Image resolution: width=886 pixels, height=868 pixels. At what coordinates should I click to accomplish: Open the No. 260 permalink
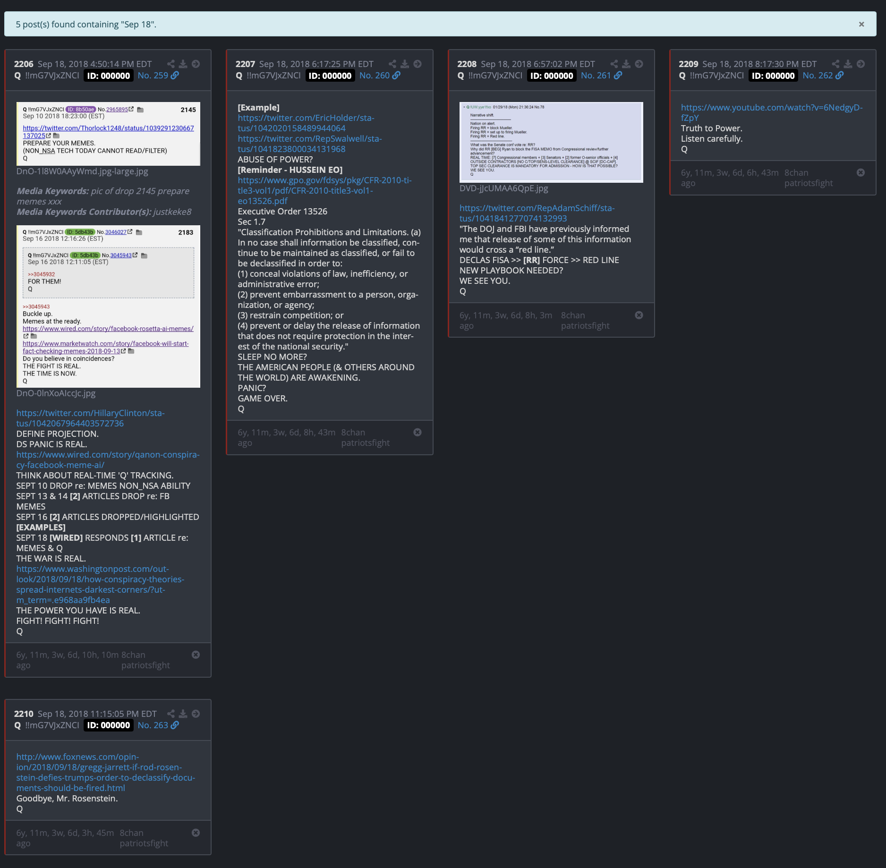click(380, 76)
